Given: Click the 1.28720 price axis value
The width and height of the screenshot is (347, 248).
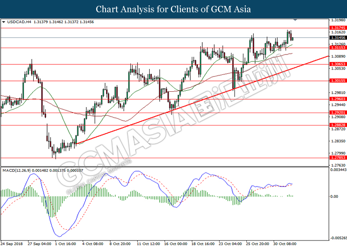Looking at the screenshot, I should point(338,129).
